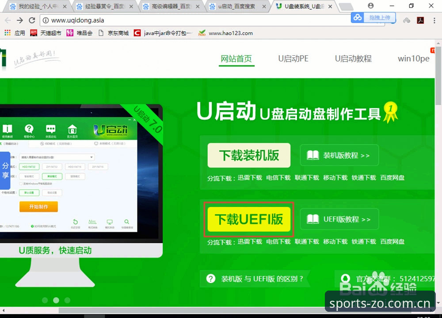
Task: Click 百度网盘 under the 装机版 row
Action: [x=392, y=177]
